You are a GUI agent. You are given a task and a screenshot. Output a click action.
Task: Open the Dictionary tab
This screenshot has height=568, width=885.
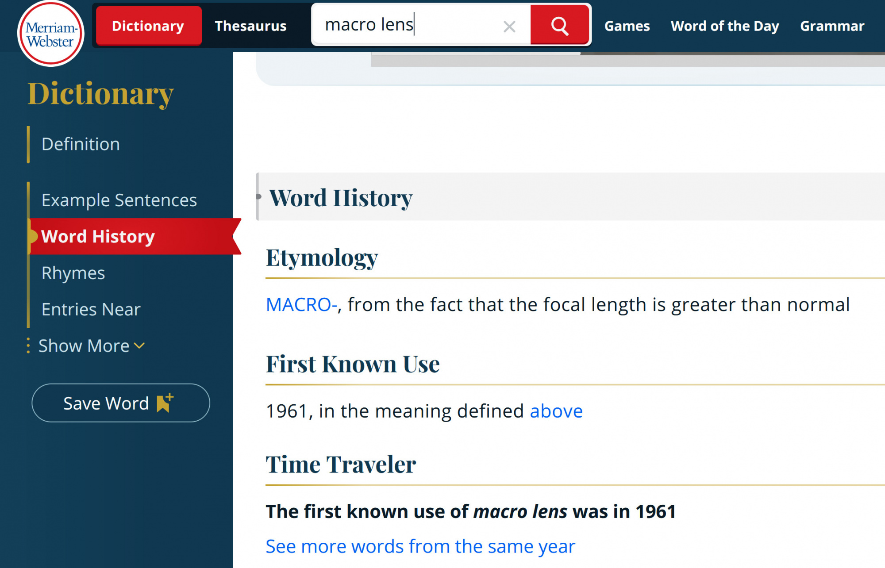pos(148,26)
